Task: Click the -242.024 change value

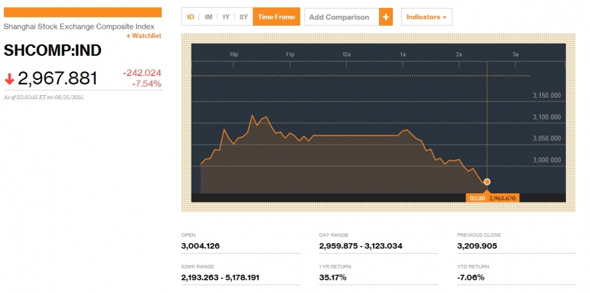Action: [142, 73]
